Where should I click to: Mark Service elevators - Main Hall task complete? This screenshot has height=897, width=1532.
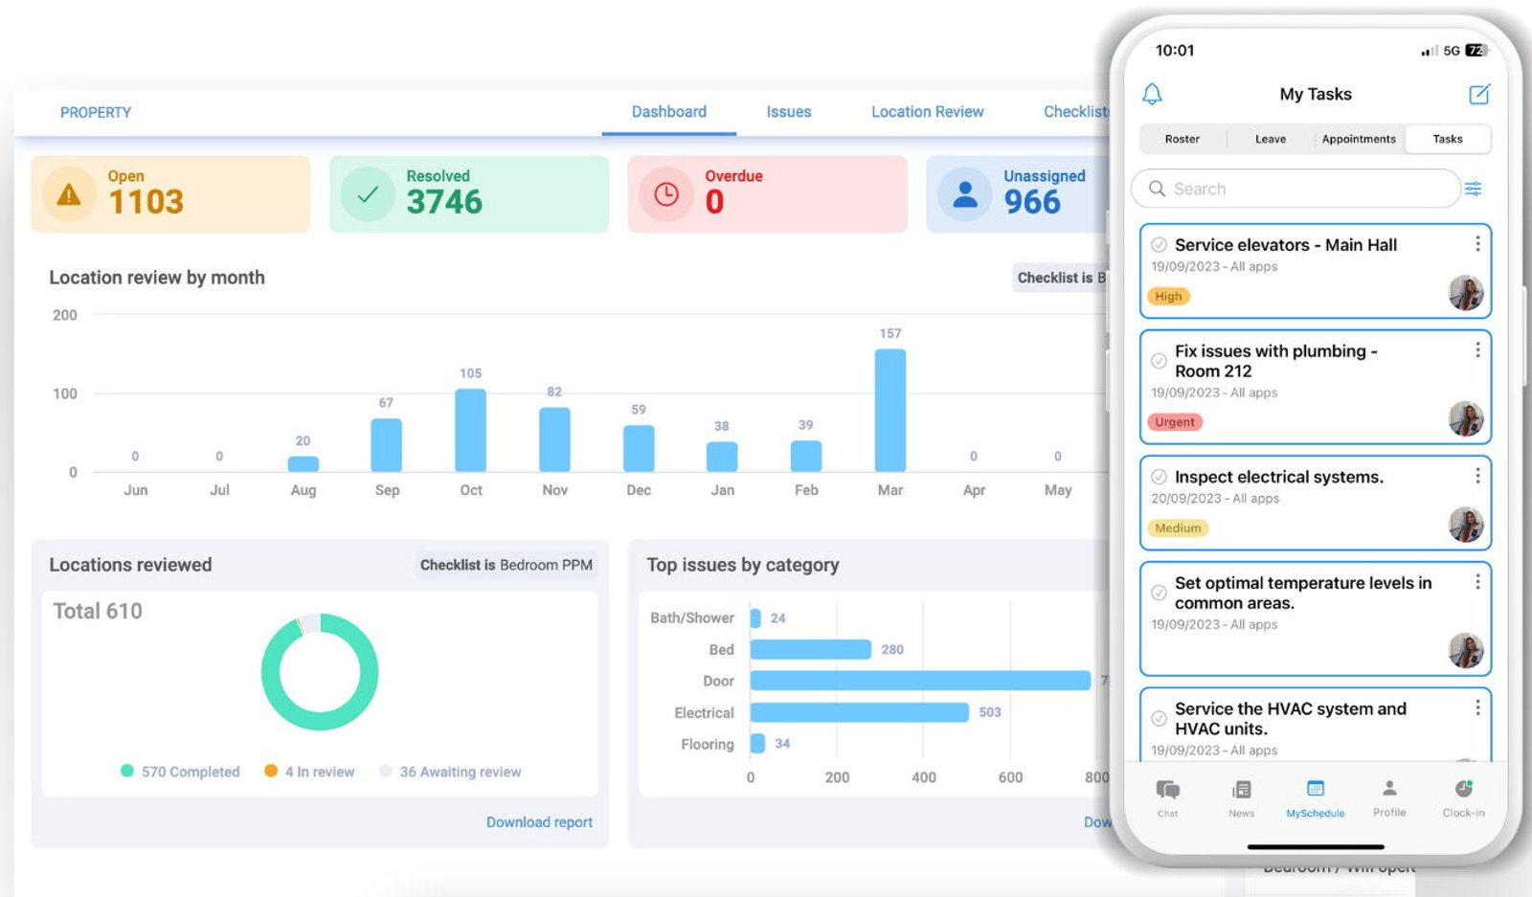(x=1159, y=245)
